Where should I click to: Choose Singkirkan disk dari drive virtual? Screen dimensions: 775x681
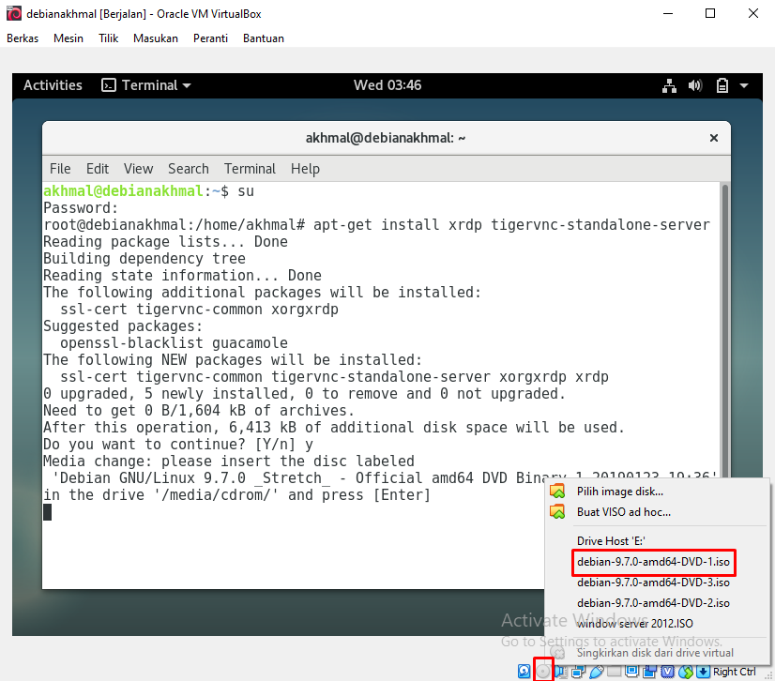pyautogui.click(x=657, y=652)
